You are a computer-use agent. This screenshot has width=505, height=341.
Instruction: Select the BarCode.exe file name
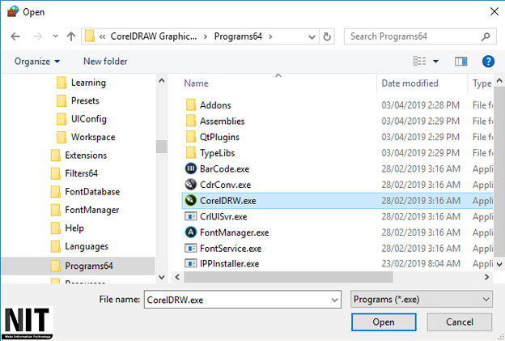pos(224,169)
